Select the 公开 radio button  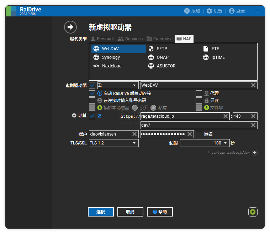135,108
